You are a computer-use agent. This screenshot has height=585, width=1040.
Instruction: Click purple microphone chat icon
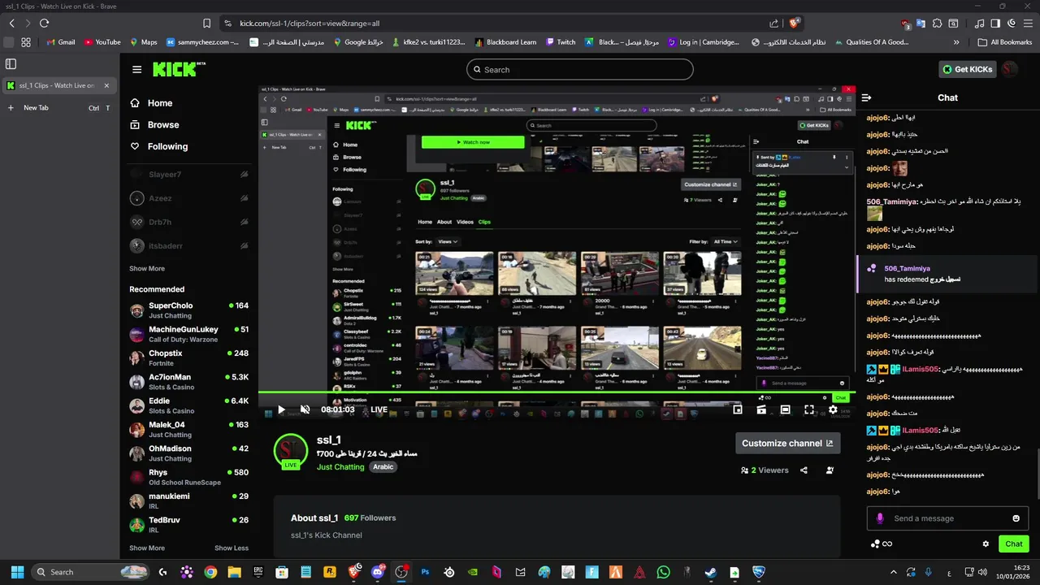pyautogui.click(x=880, y=518)
